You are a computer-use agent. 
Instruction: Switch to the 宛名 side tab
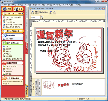coord(26,25)
